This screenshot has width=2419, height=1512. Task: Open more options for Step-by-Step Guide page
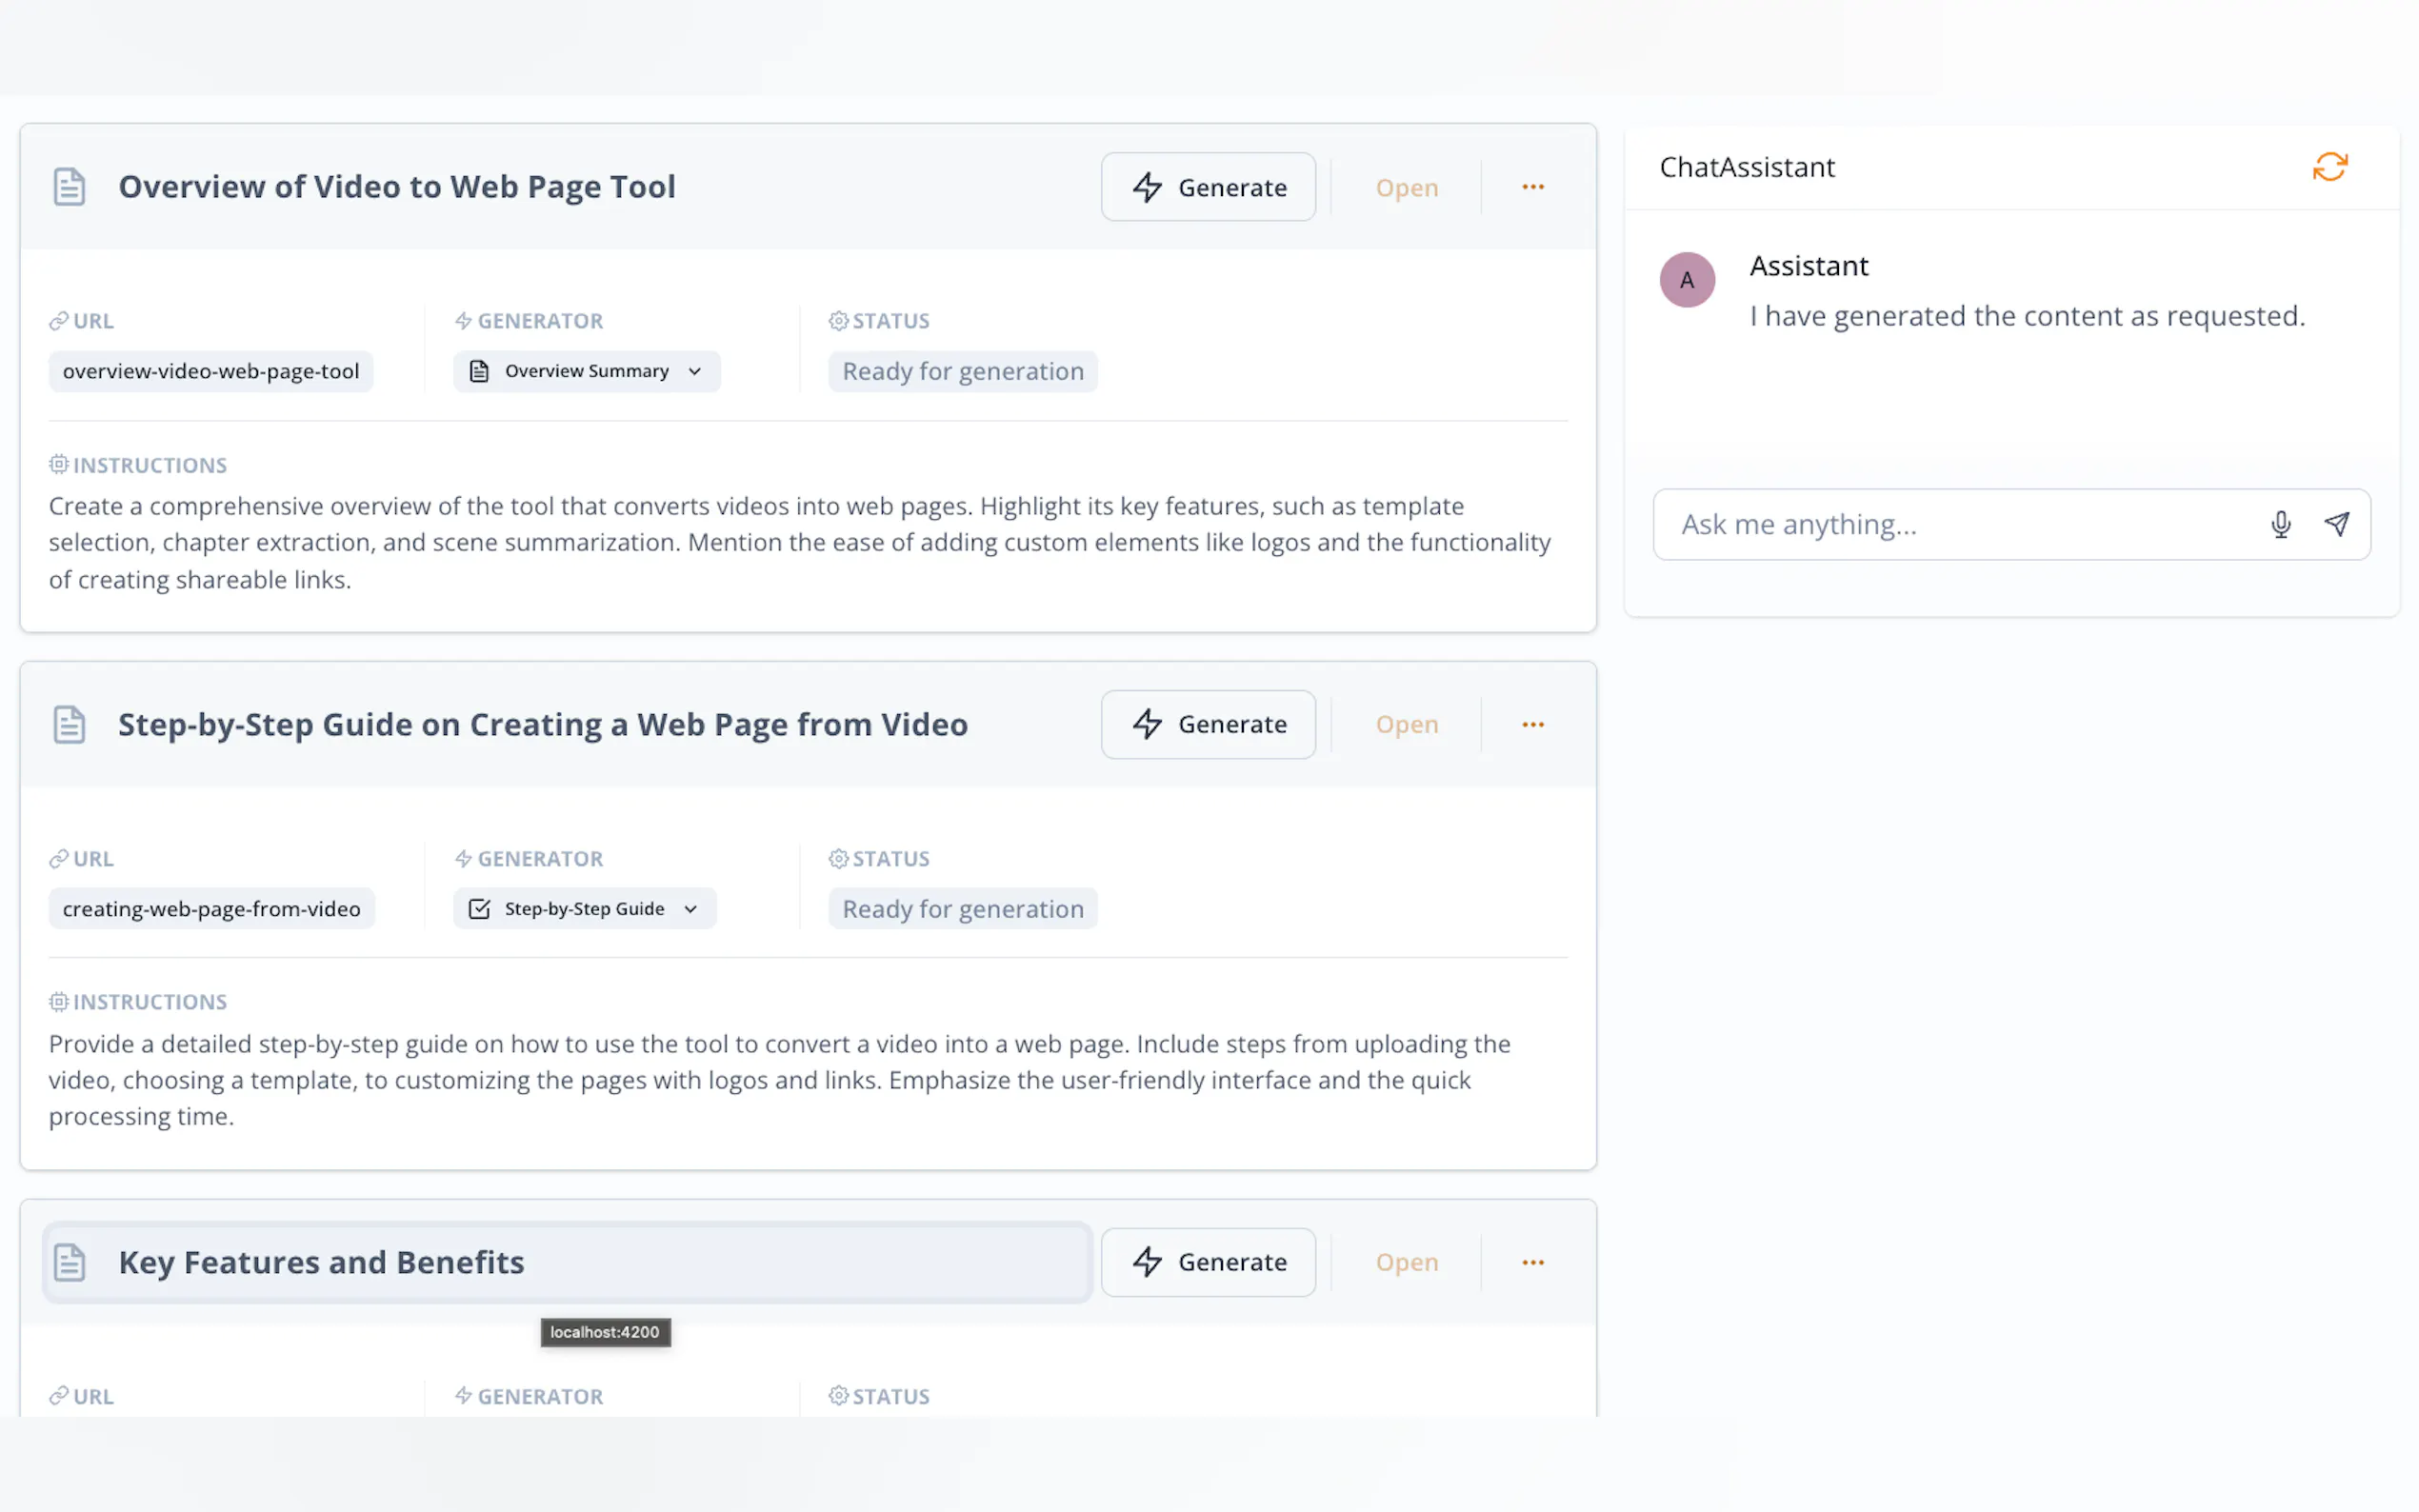tap(1532, 724)
